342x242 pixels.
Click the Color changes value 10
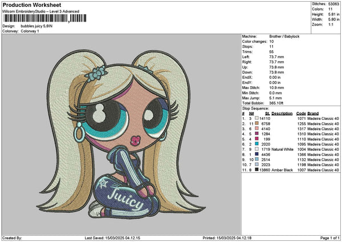[271, 42]
